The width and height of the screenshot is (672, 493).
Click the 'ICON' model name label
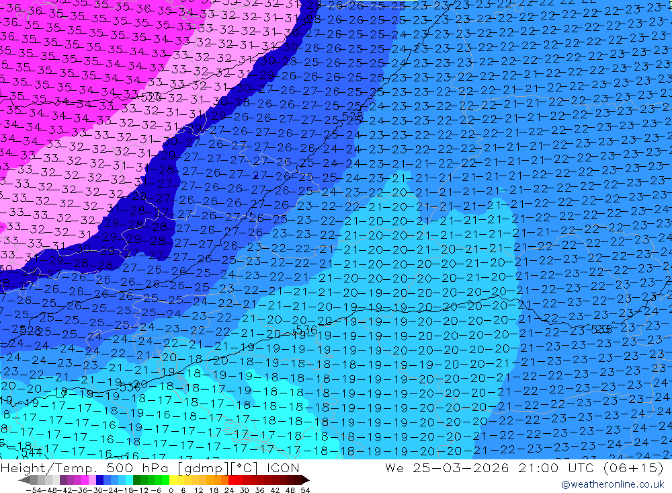[283, 467]
